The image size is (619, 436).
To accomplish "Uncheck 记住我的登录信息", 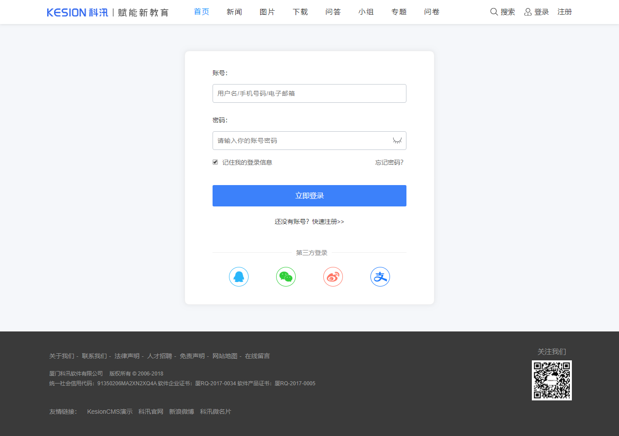I will point(215,162).
